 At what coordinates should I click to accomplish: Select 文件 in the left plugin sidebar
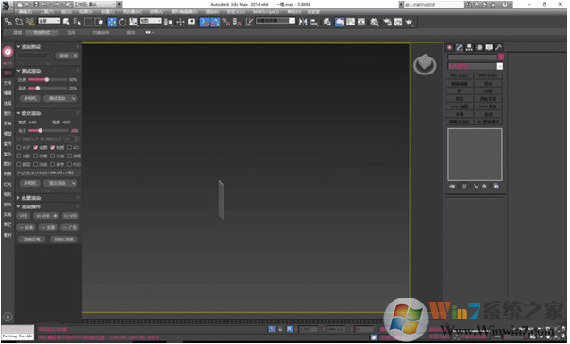click(8, 83)
